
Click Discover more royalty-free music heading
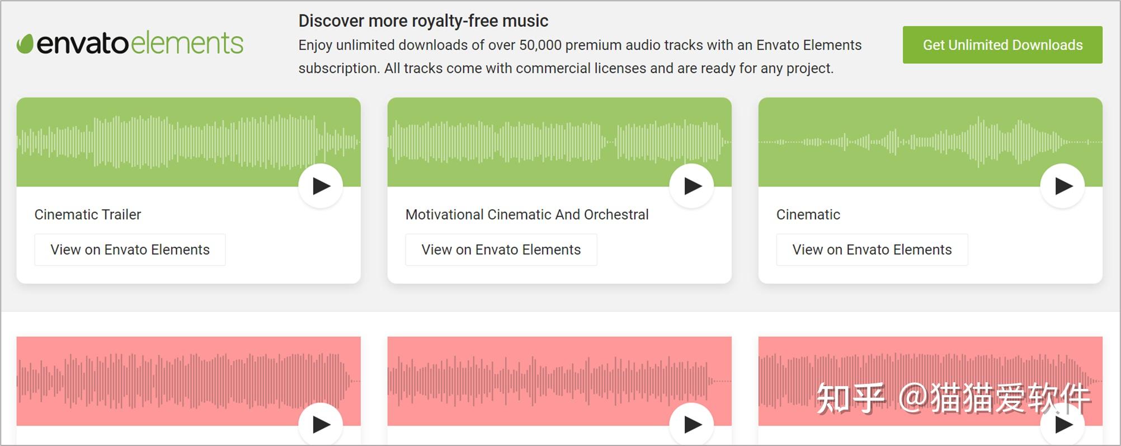pyautogui.click(x=423, y=21)
